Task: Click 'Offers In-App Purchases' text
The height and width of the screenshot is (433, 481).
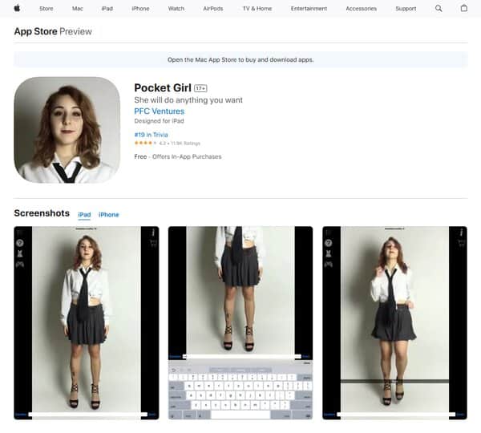Action: [187, 156]
